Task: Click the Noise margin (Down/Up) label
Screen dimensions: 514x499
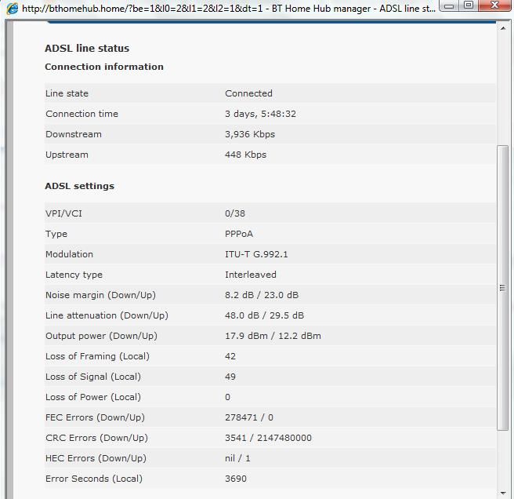Action: tap(100, 295)
